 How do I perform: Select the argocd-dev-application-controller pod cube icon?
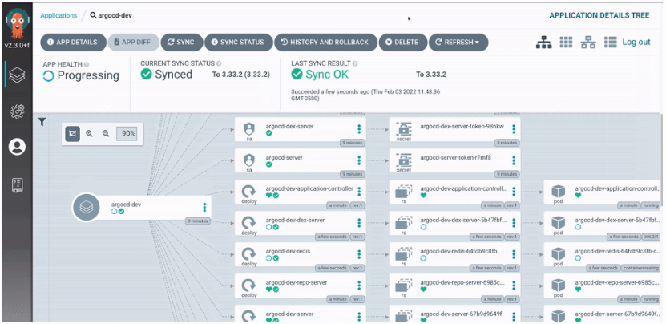click(x=558, y=191)
